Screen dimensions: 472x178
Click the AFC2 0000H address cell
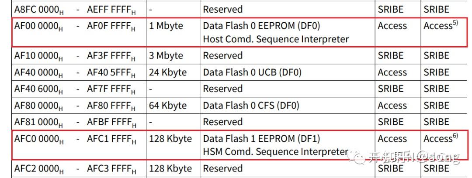click(38, 169)
